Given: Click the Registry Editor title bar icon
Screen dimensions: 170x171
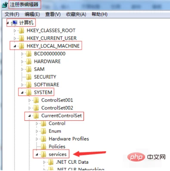Looking at the screenshot, I should pyautogui.click(x=5, y=5).
